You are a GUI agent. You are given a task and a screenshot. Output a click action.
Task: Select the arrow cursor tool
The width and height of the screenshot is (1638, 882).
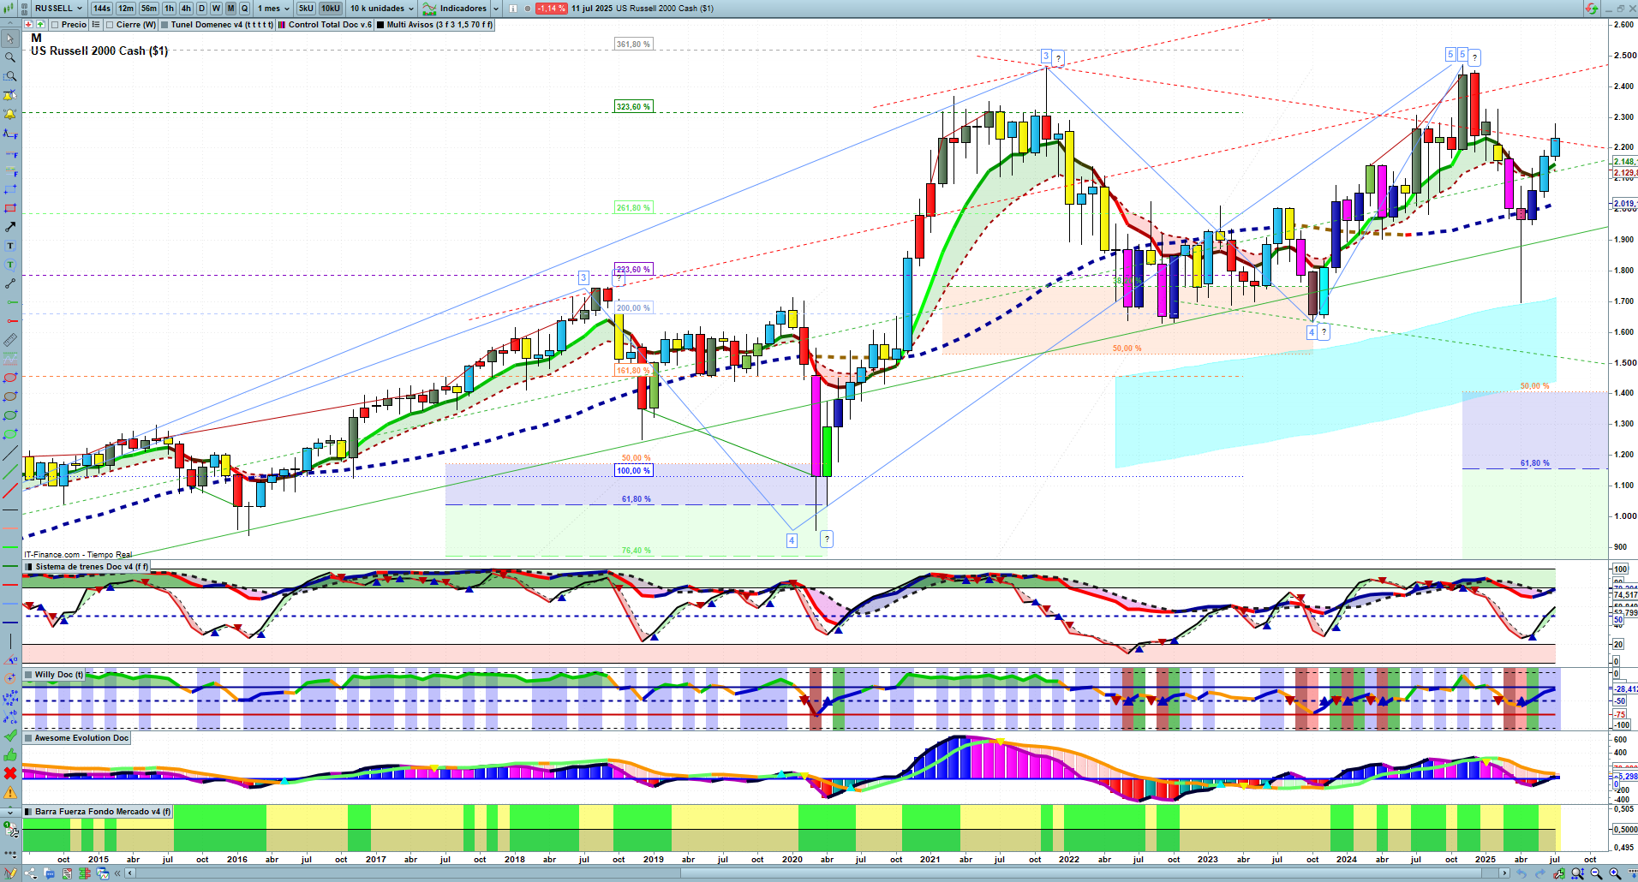pyautogui.click(x=10, y=39)
